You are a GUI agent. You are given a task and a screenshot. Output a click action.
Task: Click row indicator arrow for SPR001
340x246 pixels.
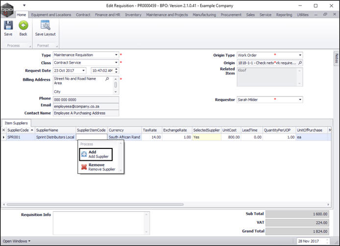pos(3,137)
